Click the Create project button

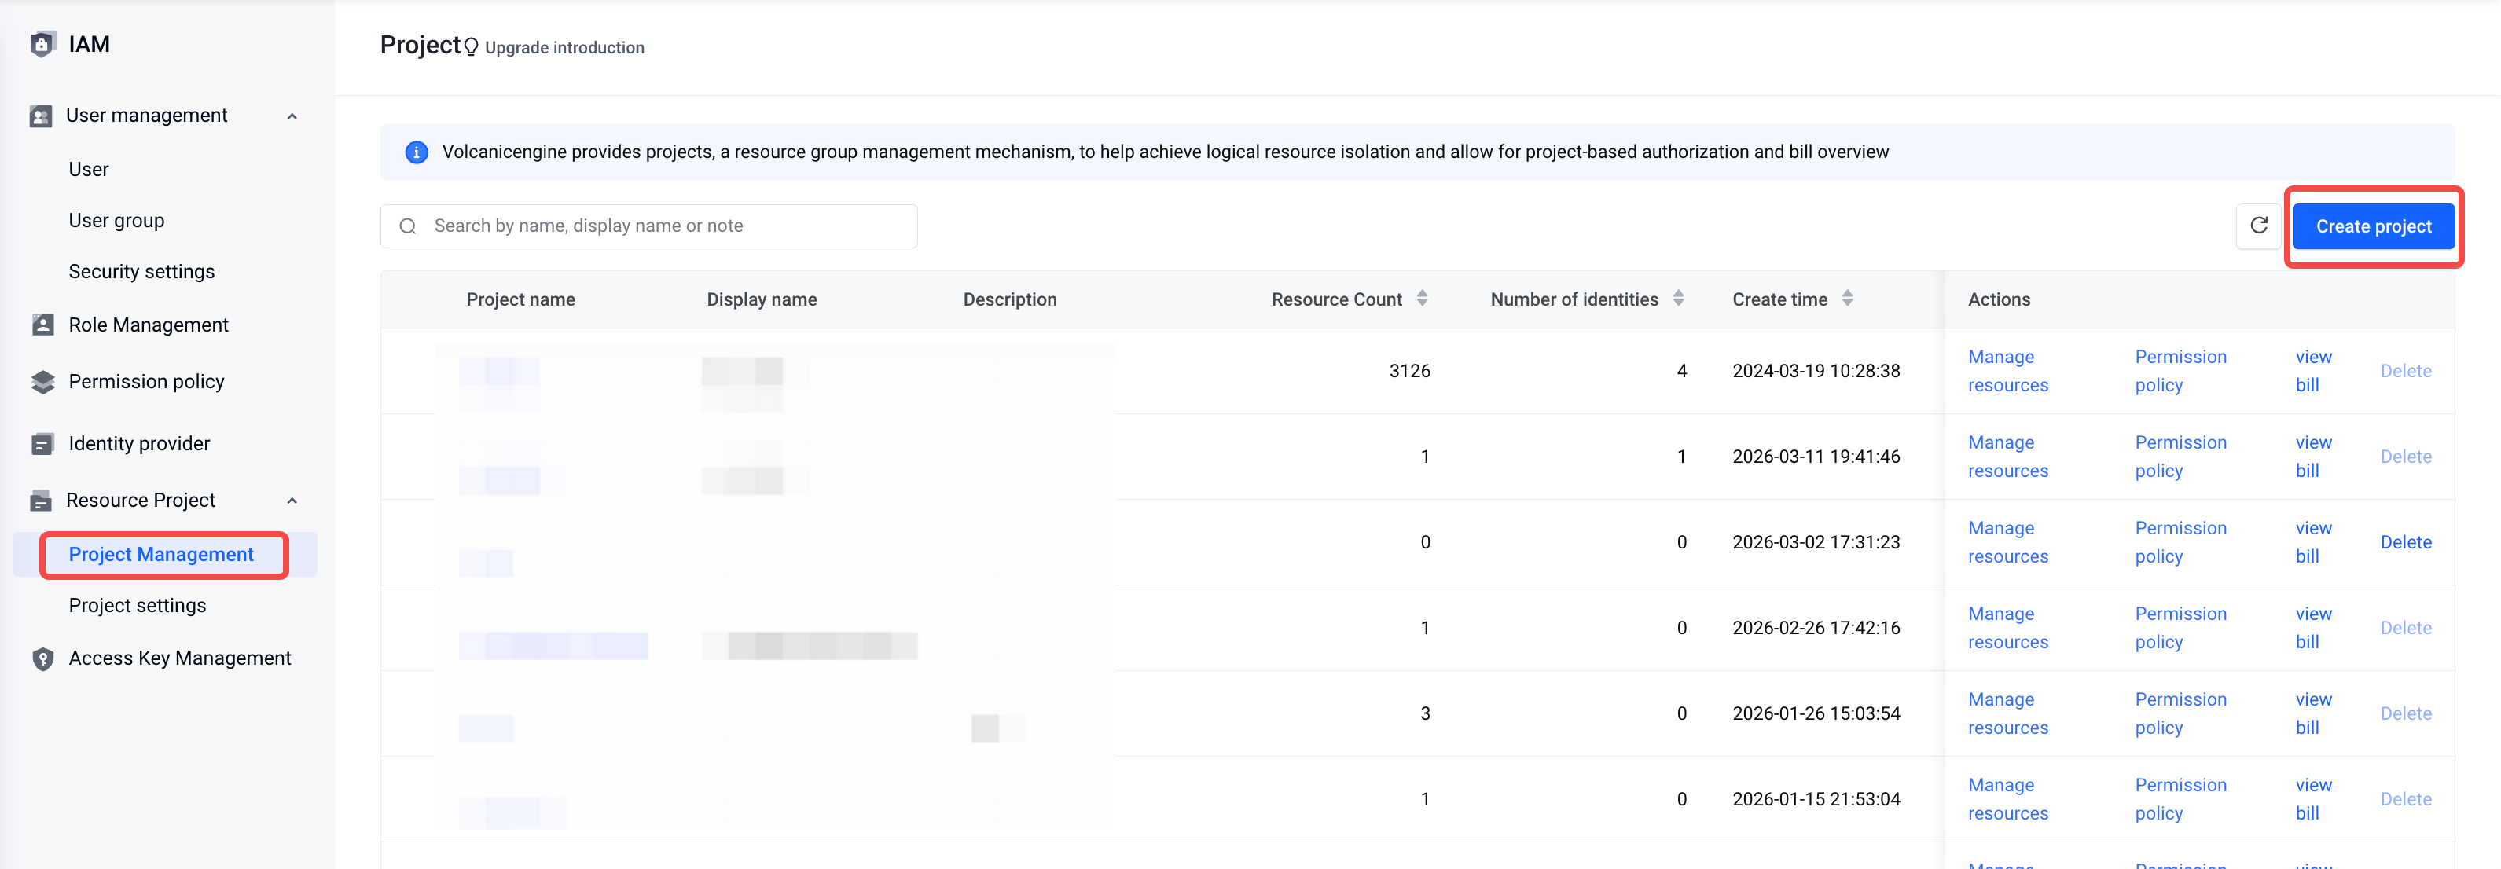[x=2373, y=226]
